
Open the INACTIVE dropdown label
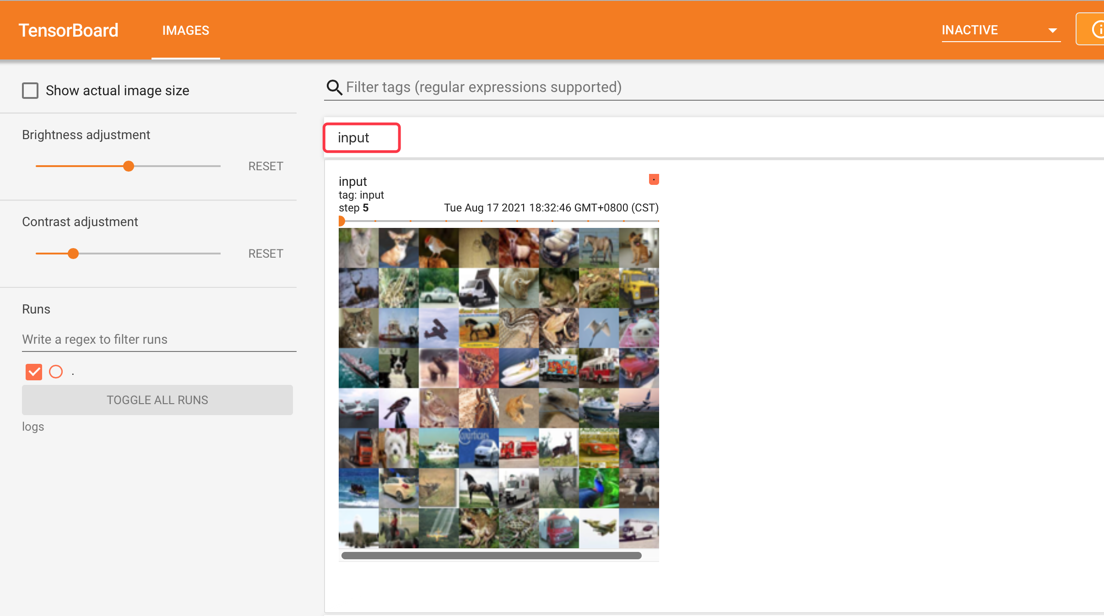click(969, 30)
